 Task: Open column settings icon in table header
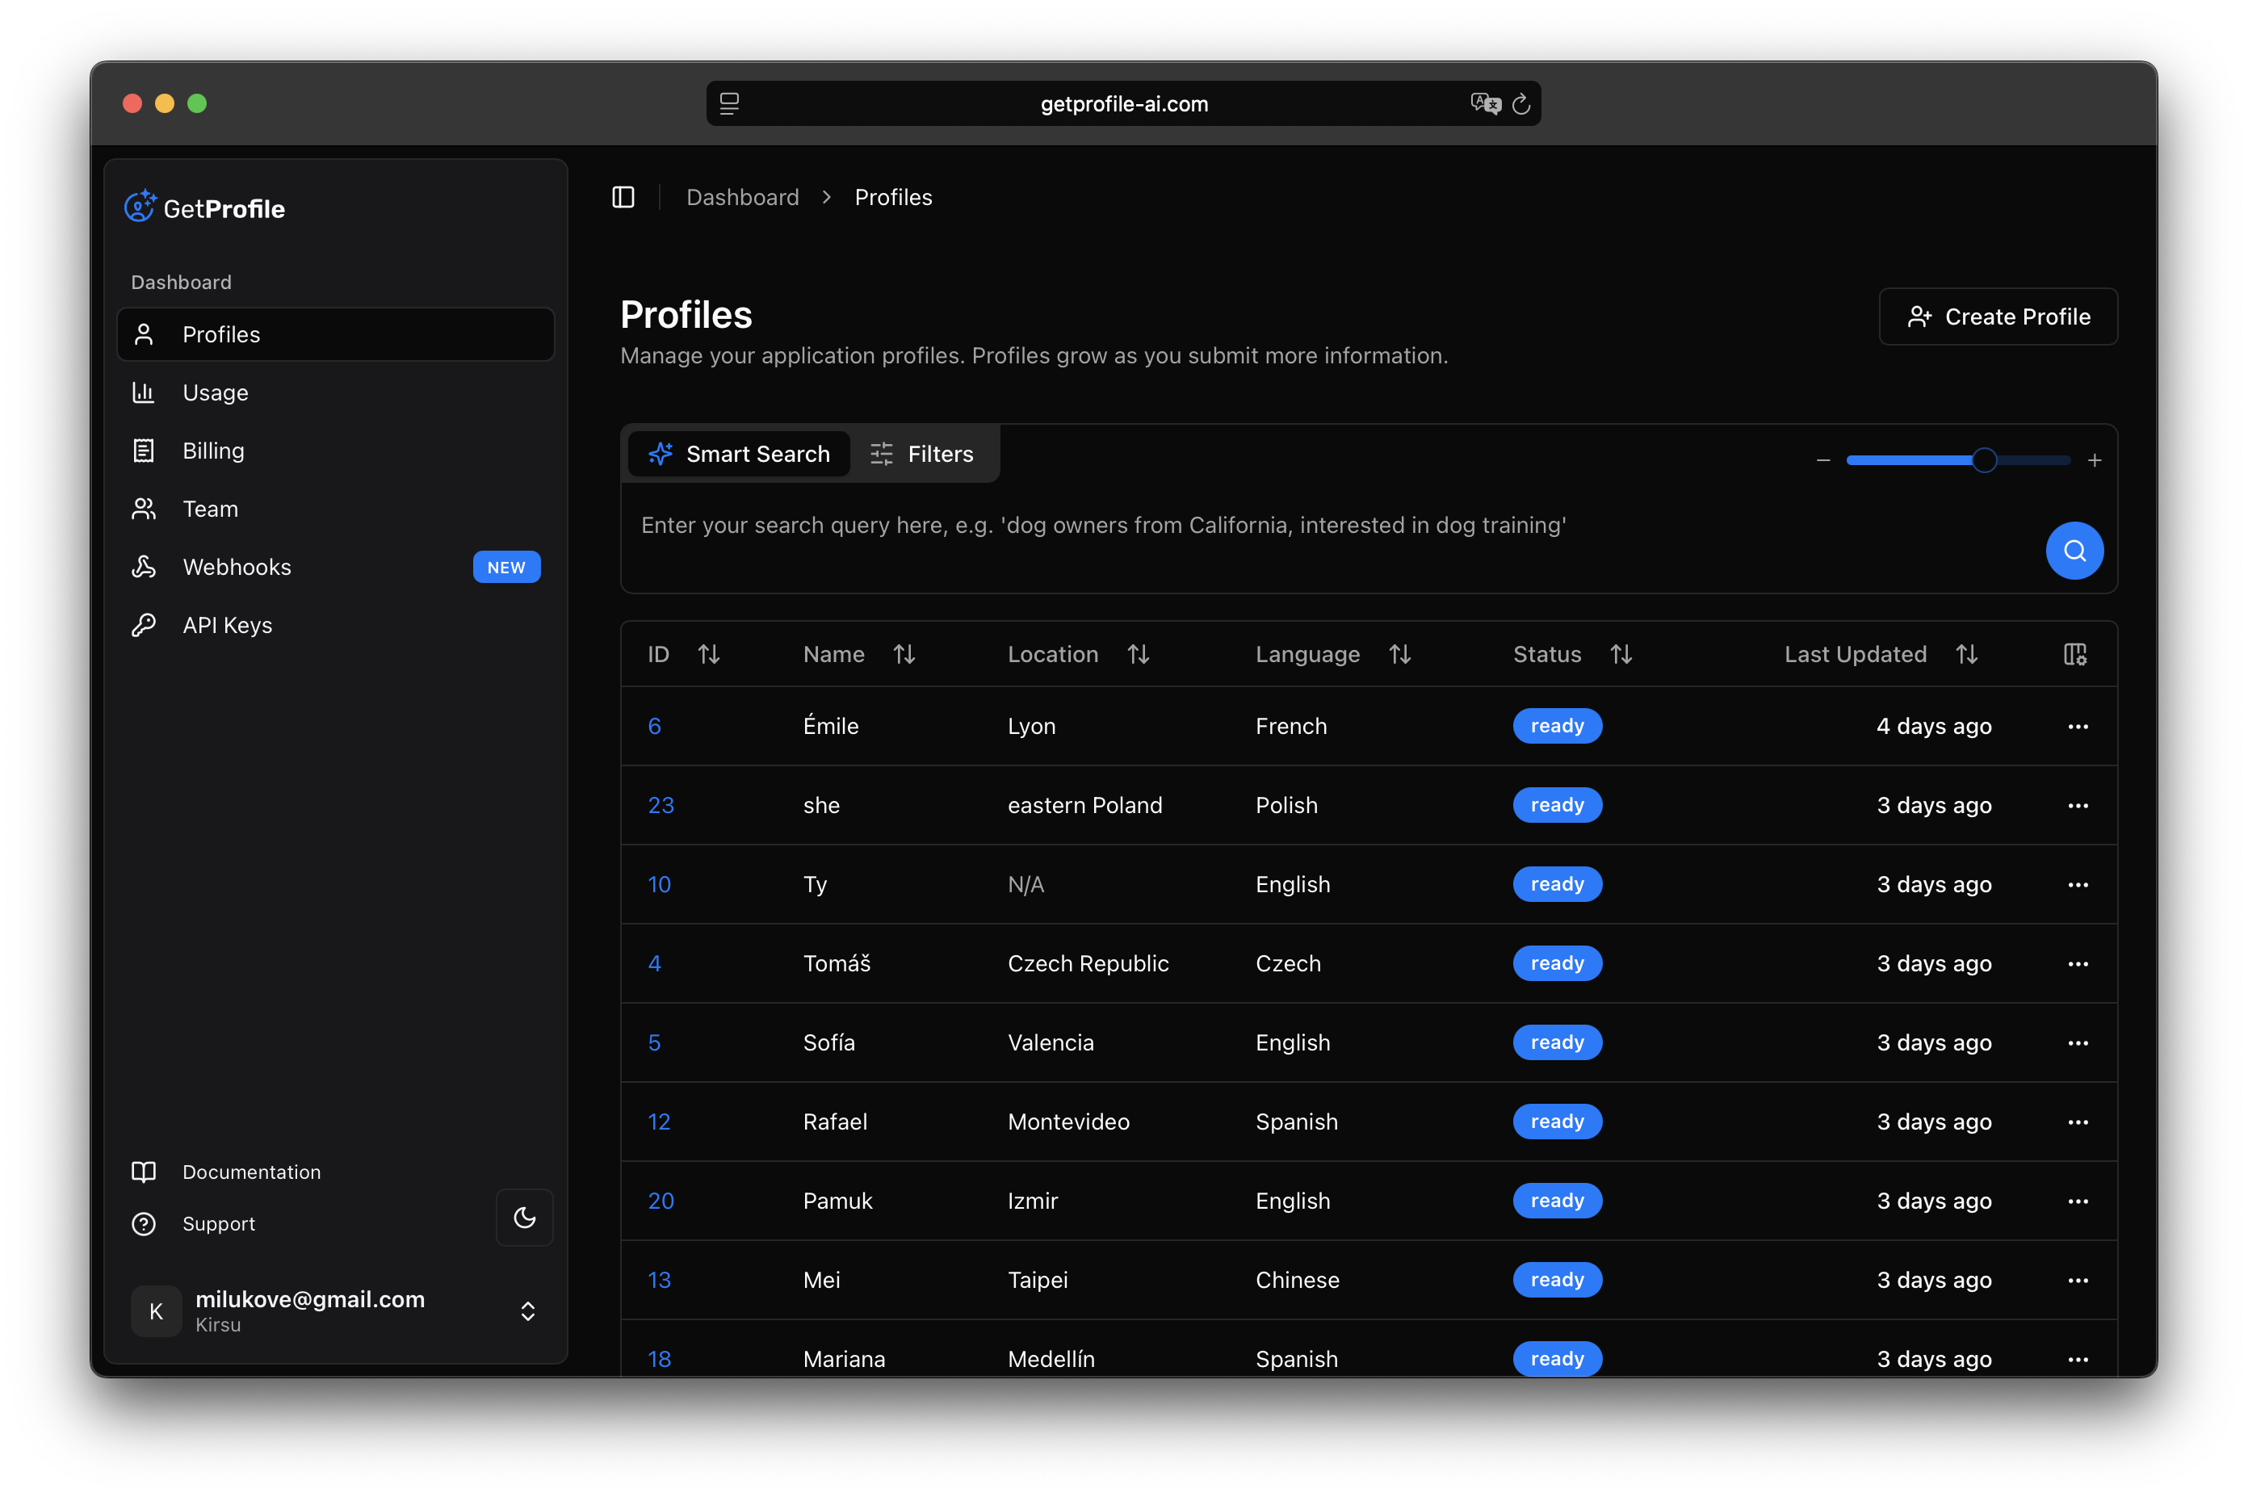(x=2074, y=654)
